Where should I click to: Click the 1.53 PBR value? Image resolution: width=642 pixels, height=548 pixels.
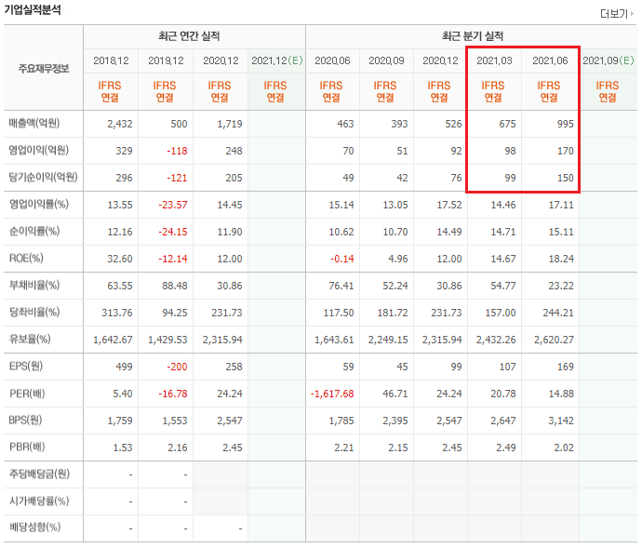click(123, 448)
